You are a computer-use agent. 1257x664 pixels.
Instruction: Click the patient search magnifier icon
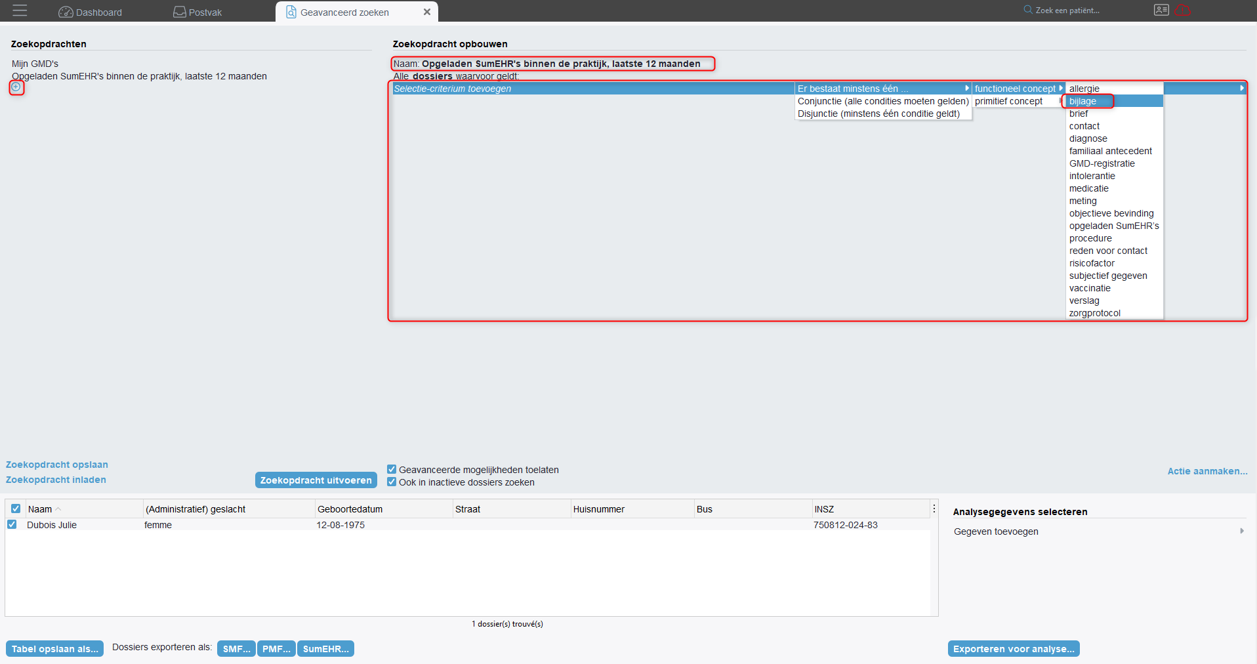click(x=1028, y=10)
